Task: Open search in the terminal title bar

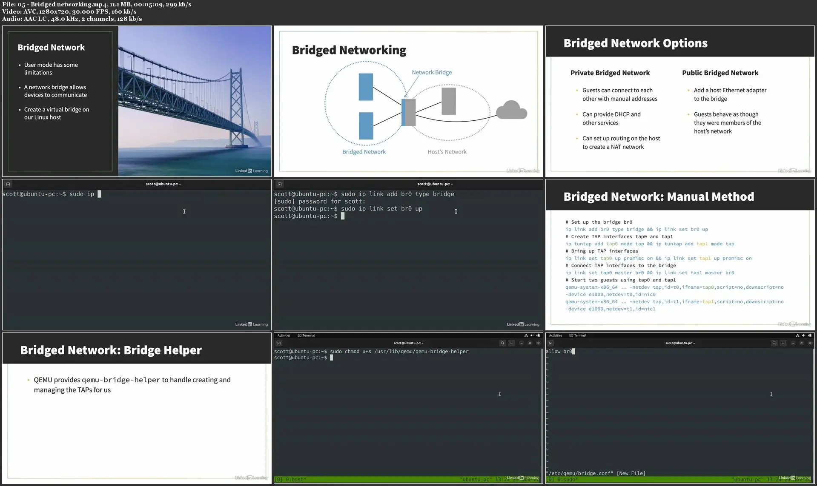Action: (x=502, y=343)
